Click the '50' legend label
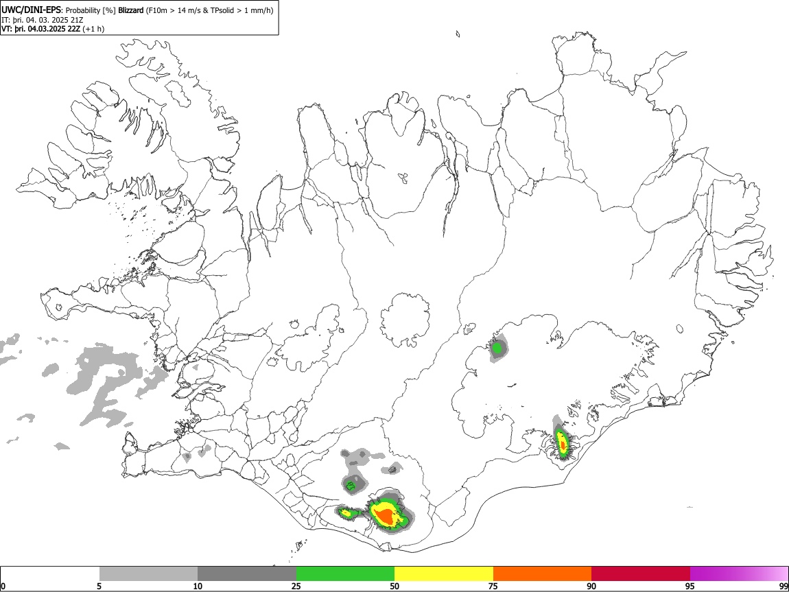The height and width of the screenshot is (592, 789). 394,586
